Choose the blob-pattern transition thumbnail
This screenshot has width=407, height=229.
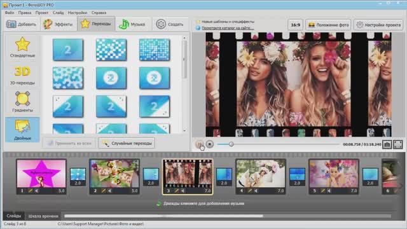click(68, 78)
